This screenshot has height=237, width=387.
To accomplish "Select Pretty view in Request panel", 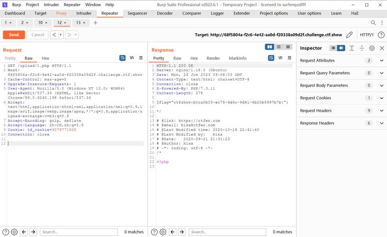I will point(10,58).
